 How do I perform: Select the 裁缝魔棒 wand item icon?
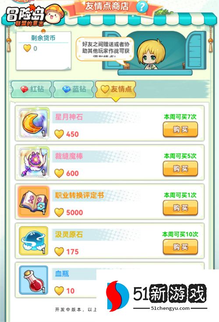coord(34,162)
